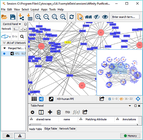Screen dimensions: 143x140
Task: Open the Select menu
Action: coord(25,10)
